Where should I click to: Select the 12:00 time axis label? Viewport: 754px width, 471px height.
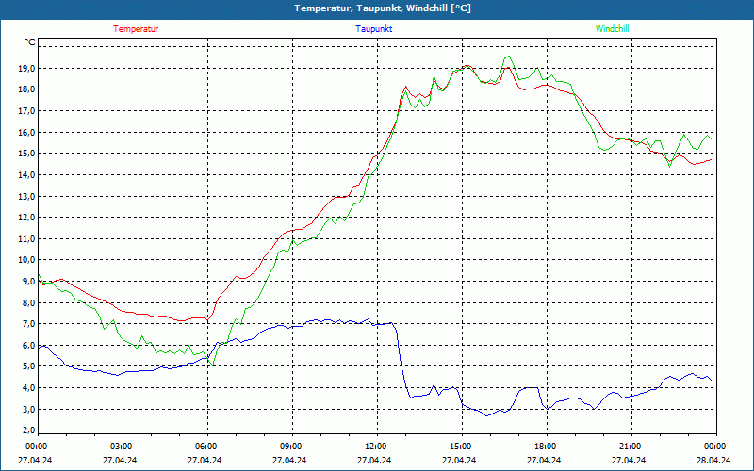click(x=375, y=447)
